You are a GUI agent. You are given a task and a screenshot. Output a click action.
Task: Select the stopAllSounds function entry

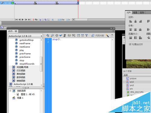pos(27,64)
